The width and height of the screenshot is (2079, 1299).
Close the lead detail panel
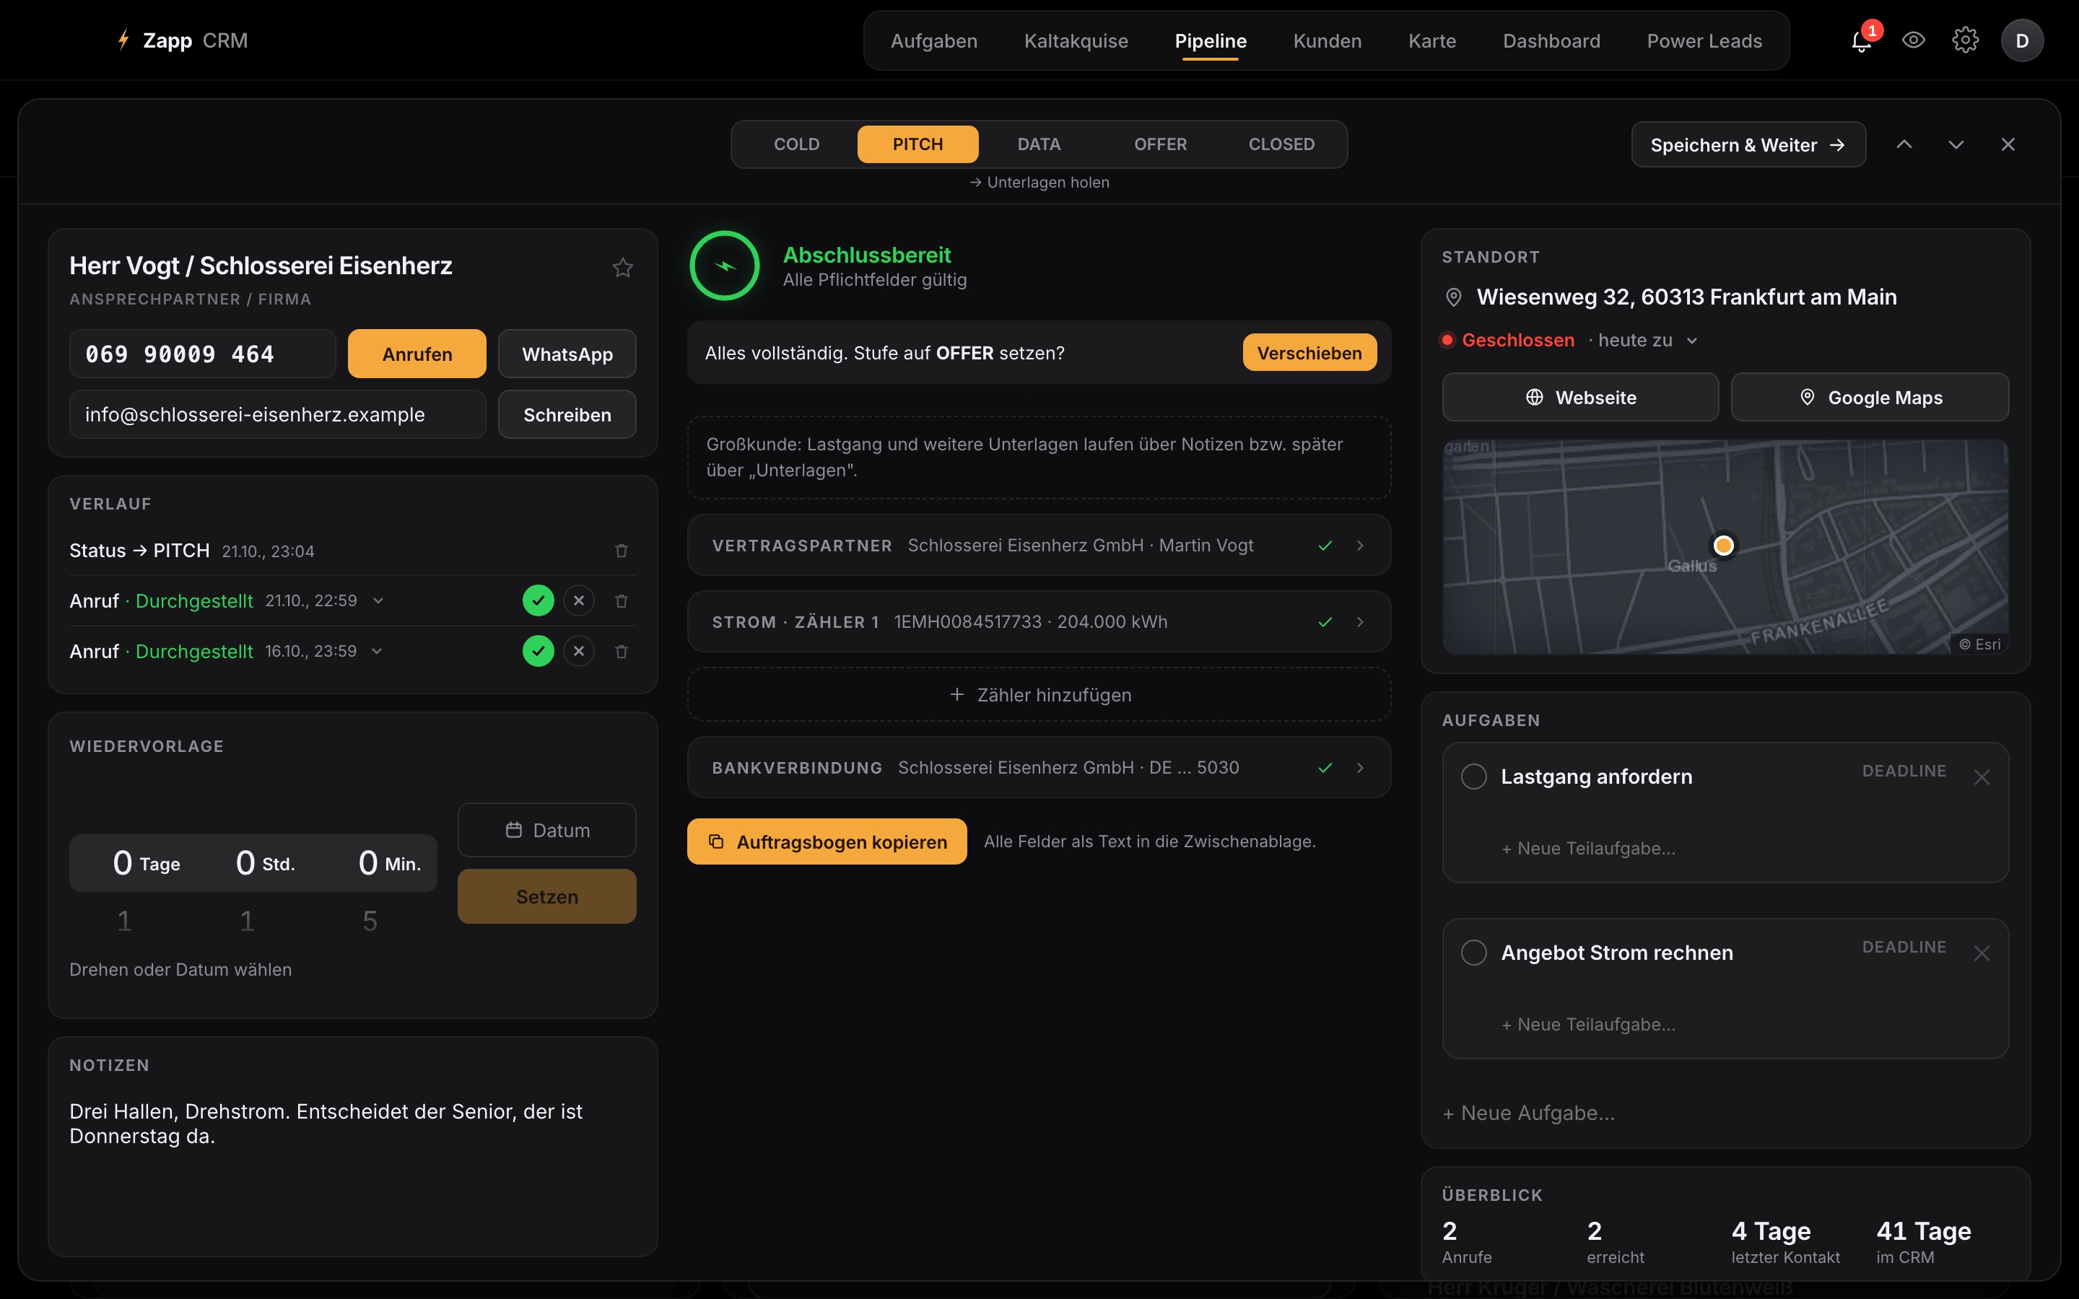click(2008, 144)
